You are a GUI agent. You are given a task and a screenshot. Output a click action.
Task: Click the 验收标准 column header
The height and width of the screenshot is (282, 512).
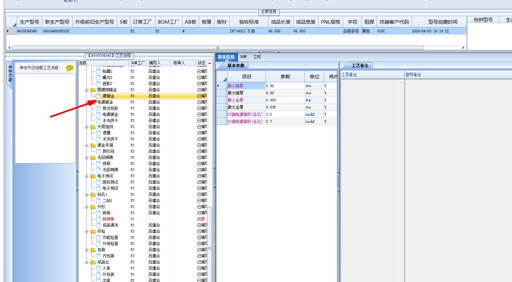click(249, 22)
